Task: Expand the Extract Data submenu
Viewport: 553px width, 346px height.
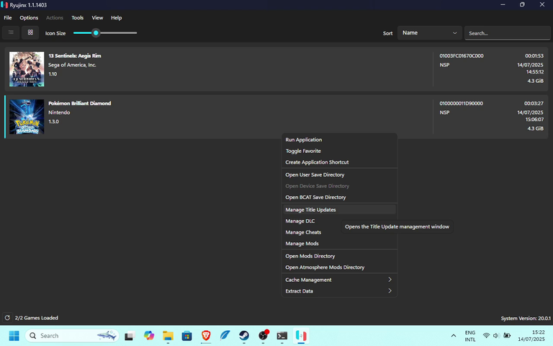Action: tap(339, 291)
